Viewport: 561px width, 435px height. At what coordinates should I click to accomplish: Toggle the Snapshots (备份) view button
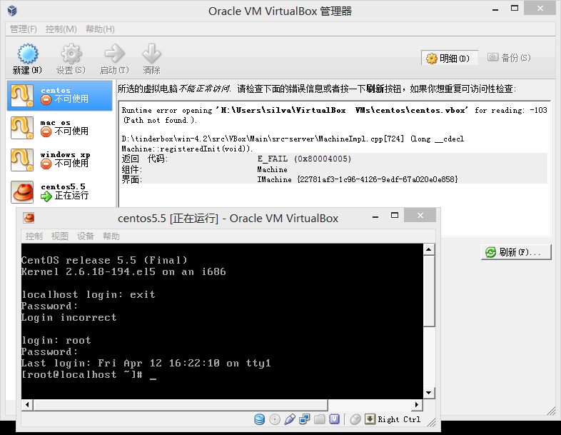pos(509,58)
